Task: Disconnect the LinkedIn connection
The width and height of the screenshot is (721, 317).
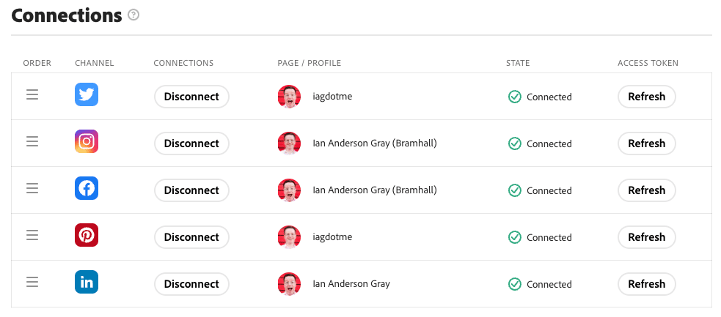Action: (191, 284)
